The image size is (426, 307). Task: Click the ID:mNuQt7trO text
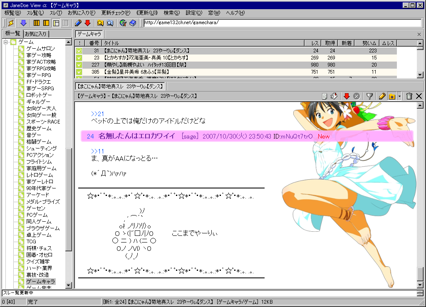[293, 136]
